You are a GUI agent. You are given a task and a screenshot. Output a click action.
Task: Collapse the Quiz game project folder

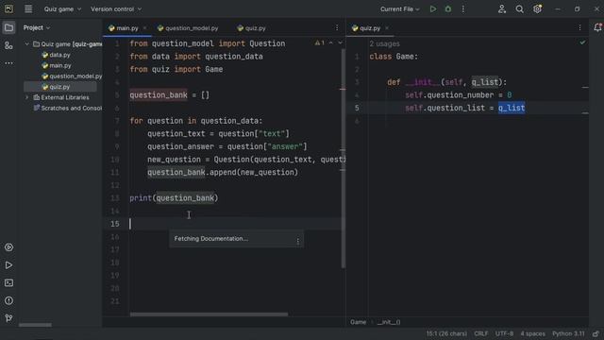(27, 44)
